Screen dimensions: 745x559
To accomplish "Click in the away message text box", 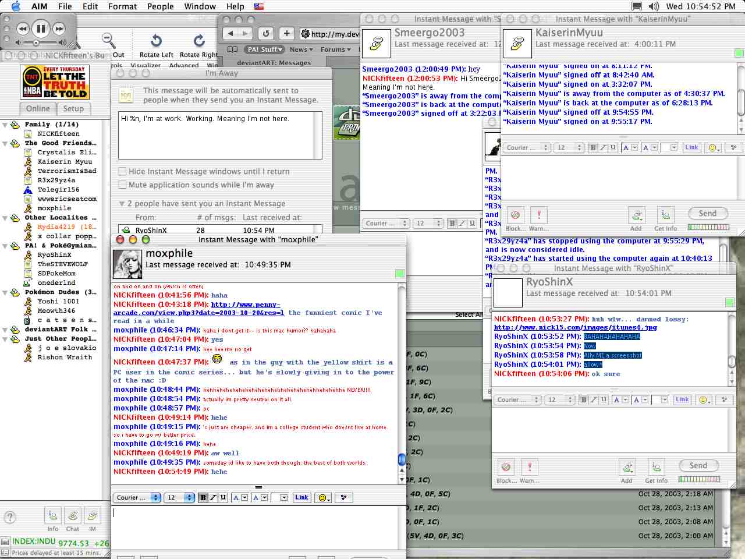I will click(x=216, y=135).
